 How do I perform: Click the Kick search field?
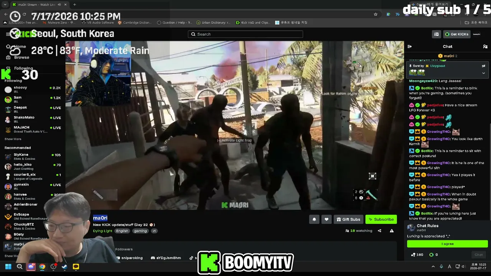coord(245,34)
